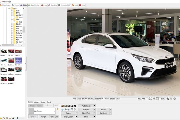The height and width of the screenshot is (120, 180).
Task: Toggle the transparent checker background icon
Action: [x=147, y=99]
